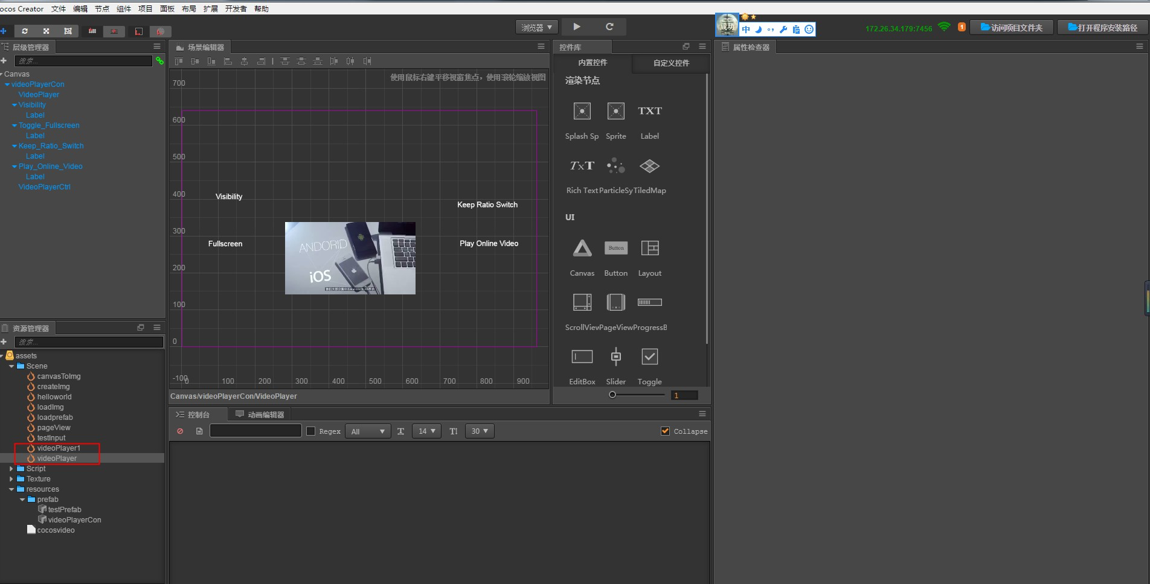Pick the Canvas UI control icon
1150x584 pixels.
[x=582, y=249]
